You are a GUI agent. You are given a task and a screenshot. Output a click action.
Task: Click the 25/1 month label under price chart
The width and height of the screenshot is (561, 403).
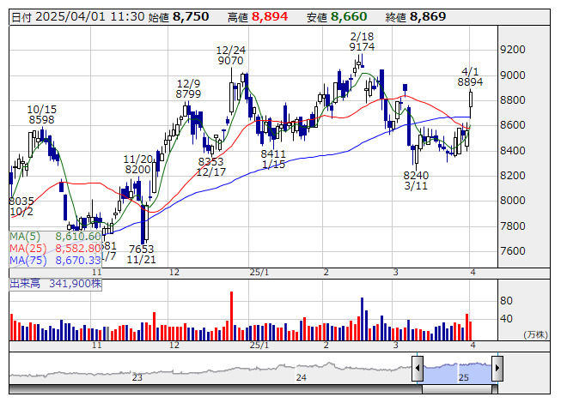(259, 273)
